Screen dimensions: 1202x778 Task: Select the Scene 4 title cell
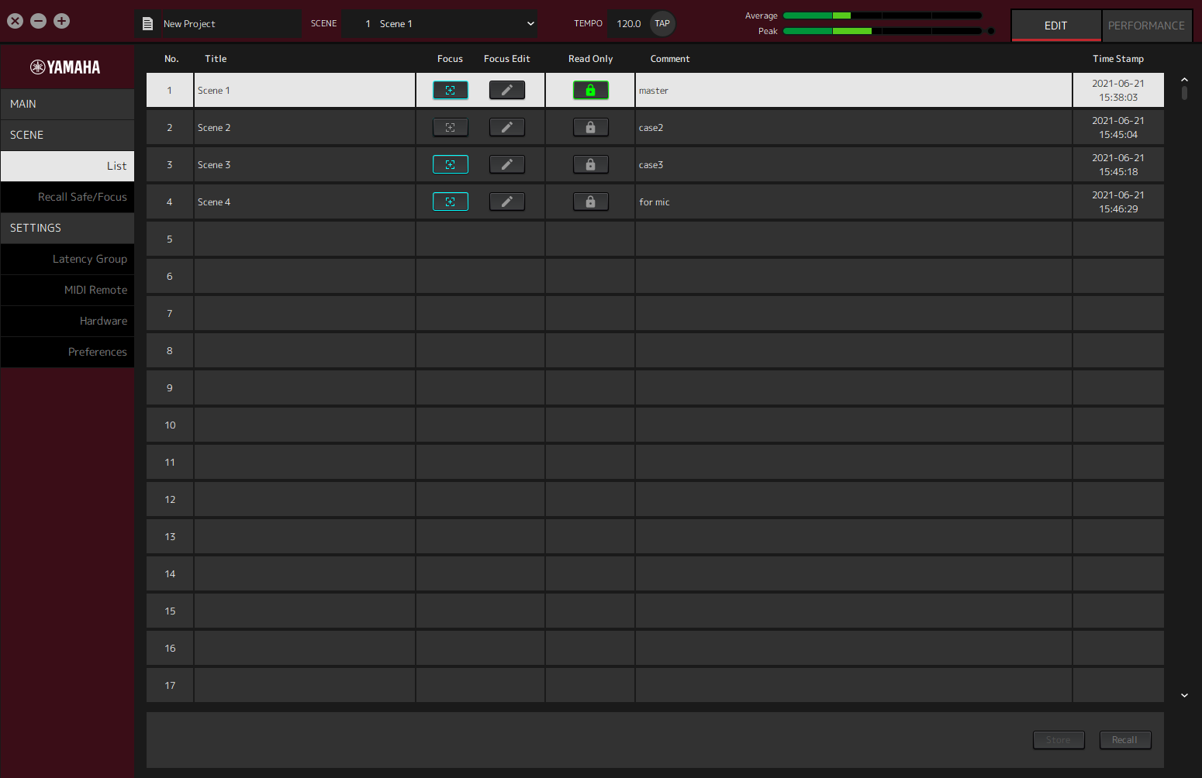[x=305, y=201]
